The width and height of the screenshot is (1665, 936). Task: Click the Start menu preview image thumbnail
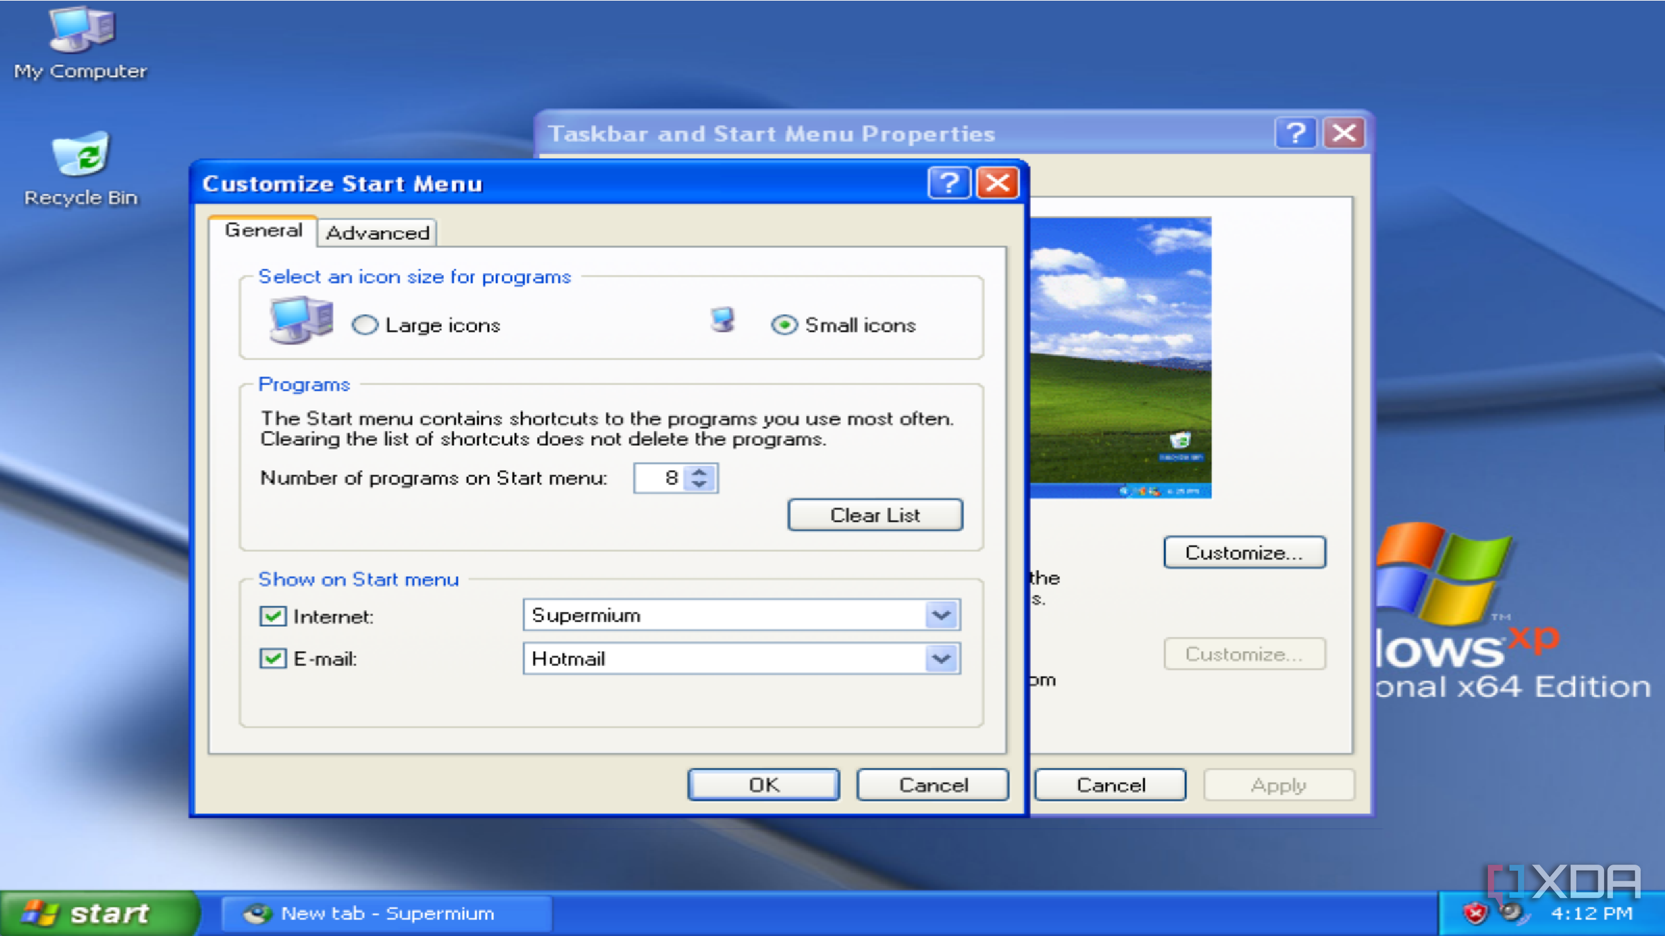1120,357
